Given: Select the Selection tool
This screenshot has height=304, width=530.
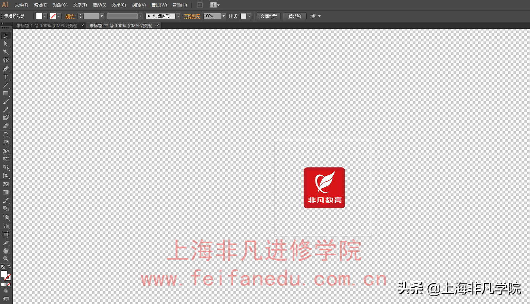Looking at the screenshot, I should [x=6, y=35].
